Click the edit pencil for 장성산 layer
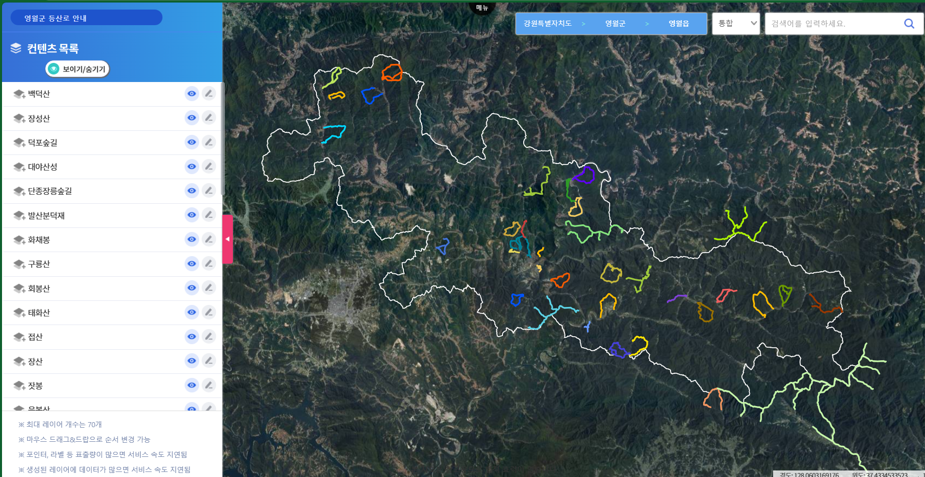 (x=209, y=118)
